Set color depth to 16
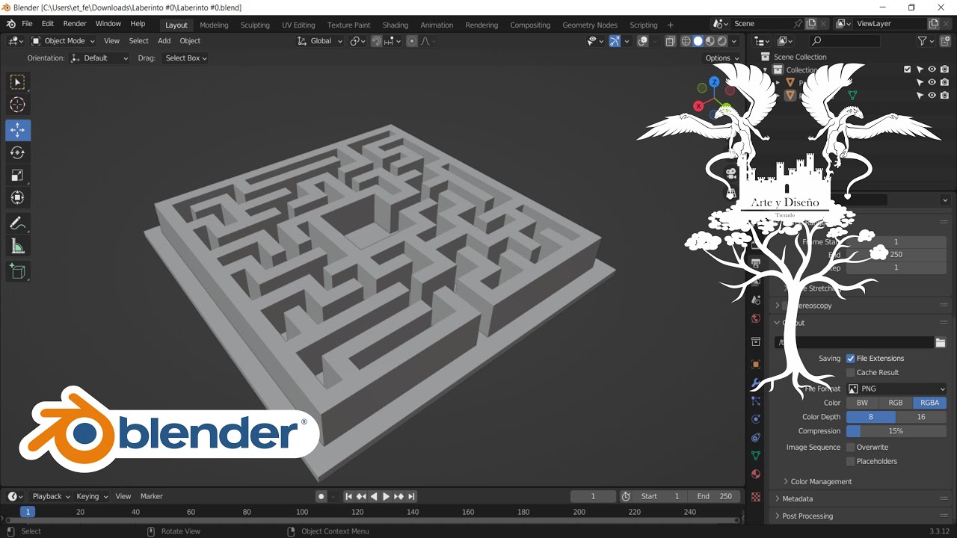 (x=921, y=417)
